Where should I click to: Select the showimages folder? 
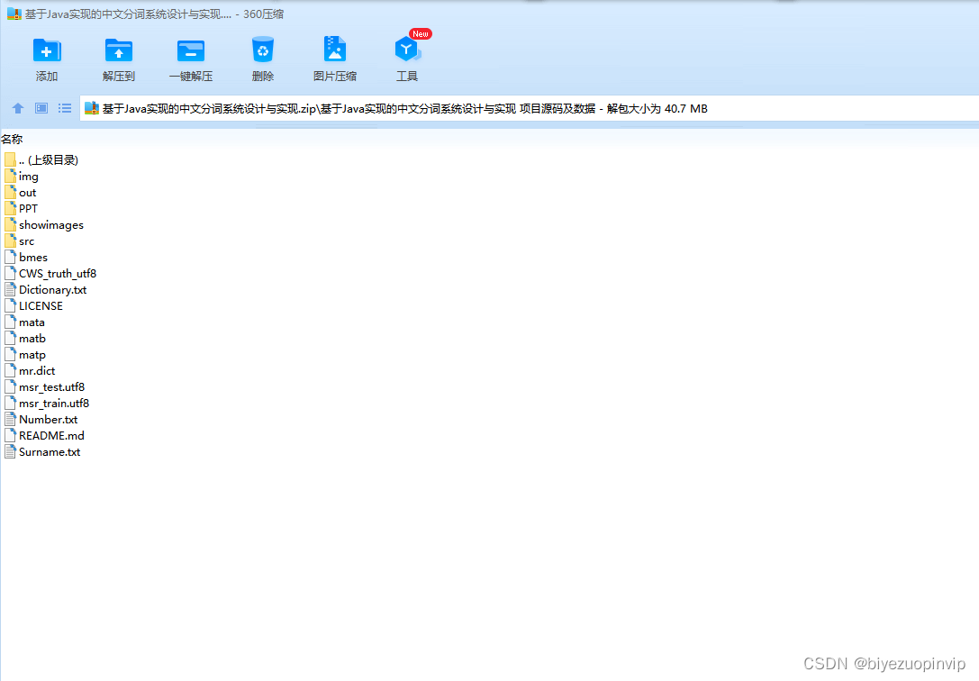50,225
